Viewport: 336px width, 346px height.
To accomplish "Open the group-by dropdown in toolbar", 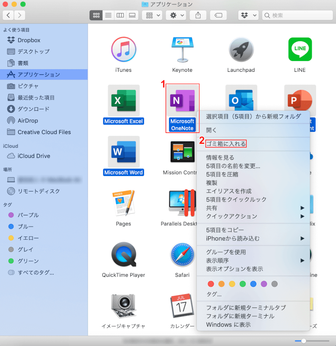I will (152, 15).
